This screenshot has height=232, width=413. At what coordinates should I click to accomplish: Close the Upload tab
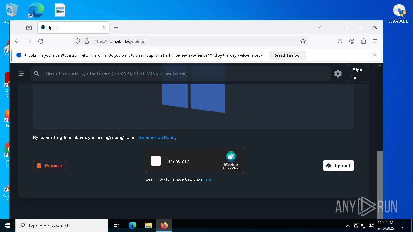pos(104,28)
